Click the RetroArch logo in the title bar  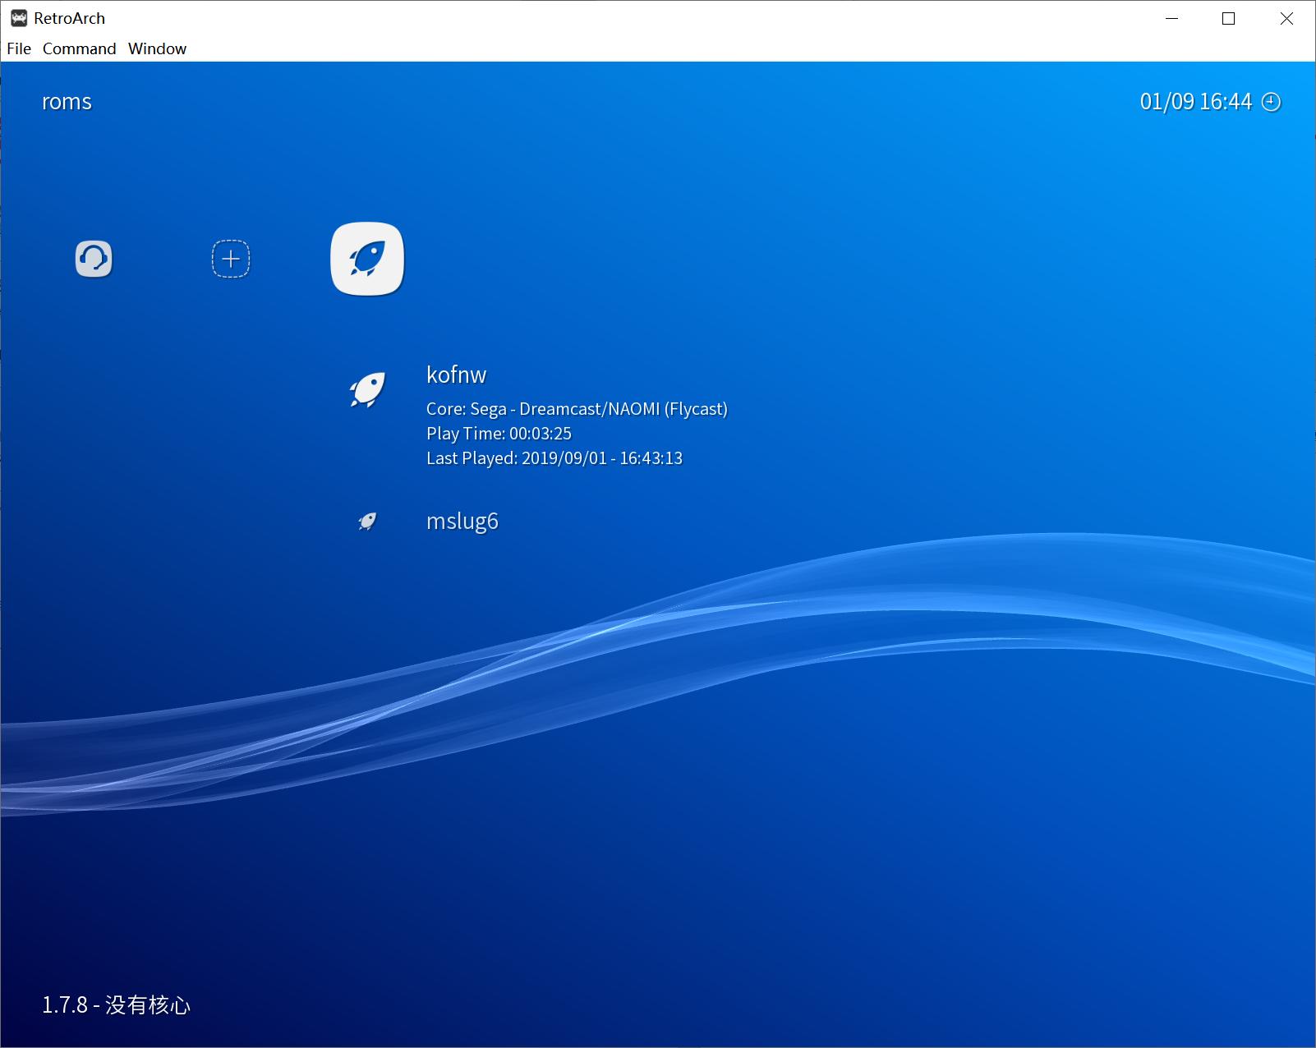pyautogui.click(x=19, y=18)
